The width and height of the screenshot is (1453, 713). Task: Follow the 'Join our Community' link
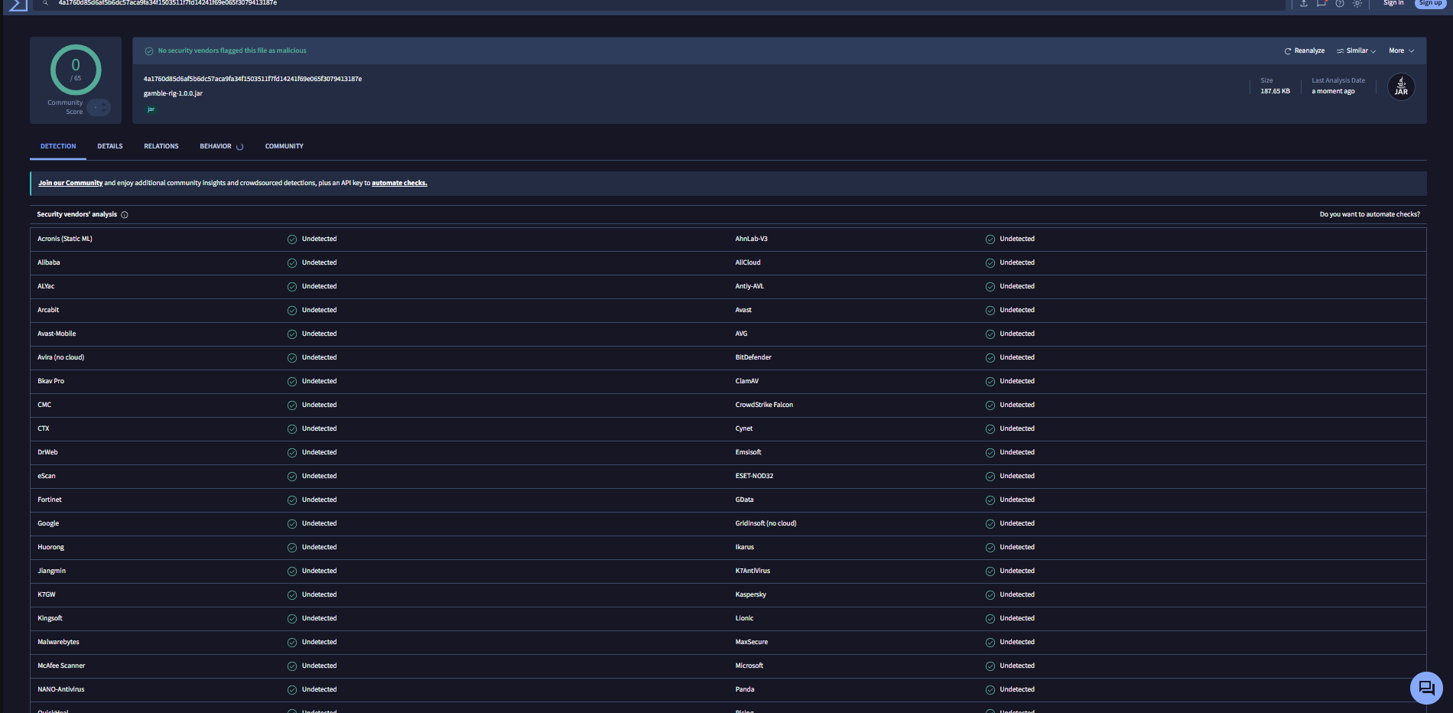tap(70, 184)
